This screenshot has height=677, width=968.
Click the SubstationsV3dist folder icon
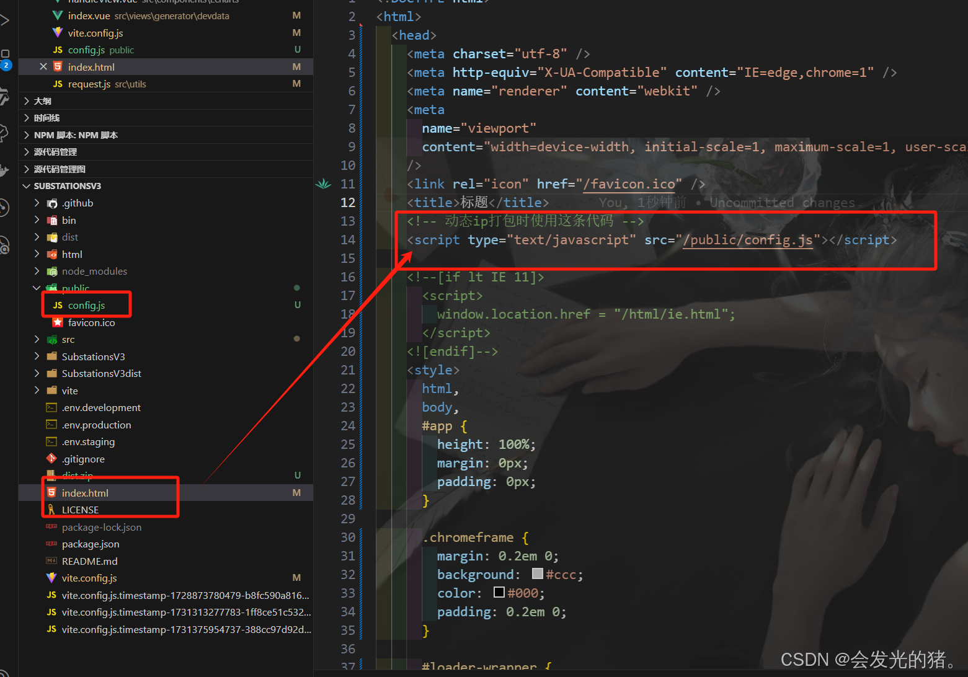tap(52, 373)
